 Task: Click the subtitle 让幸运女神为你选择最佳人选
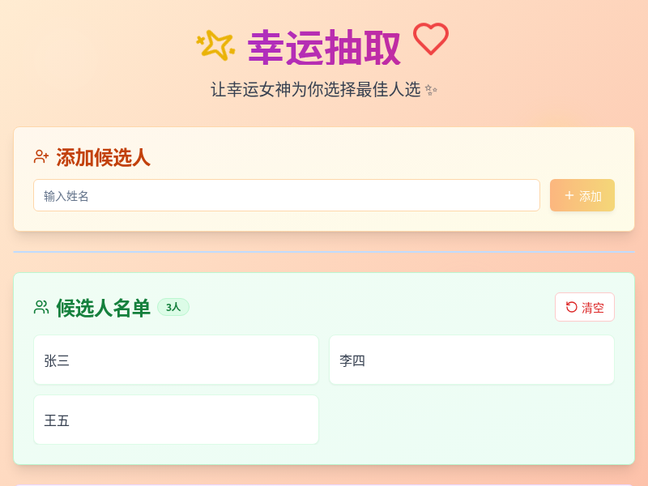tap(316, 89)
